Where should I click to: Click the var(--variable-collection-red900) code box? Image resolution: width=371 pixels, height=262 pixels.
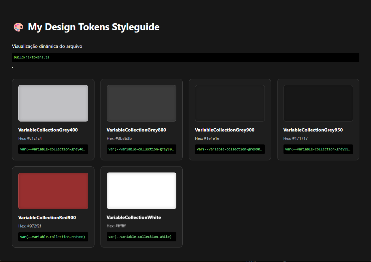(x=53, y=237)
